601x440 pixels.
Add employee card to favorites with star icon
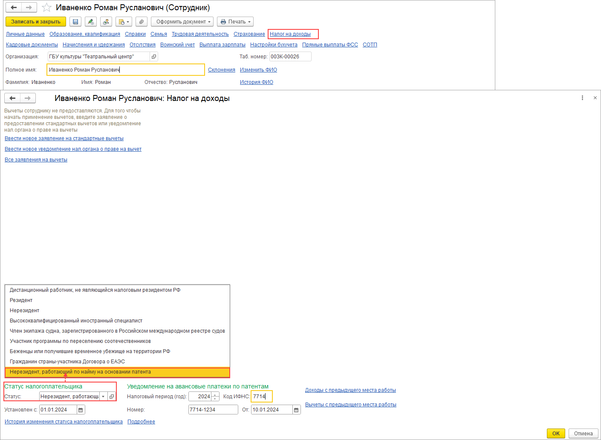point(46,8)
